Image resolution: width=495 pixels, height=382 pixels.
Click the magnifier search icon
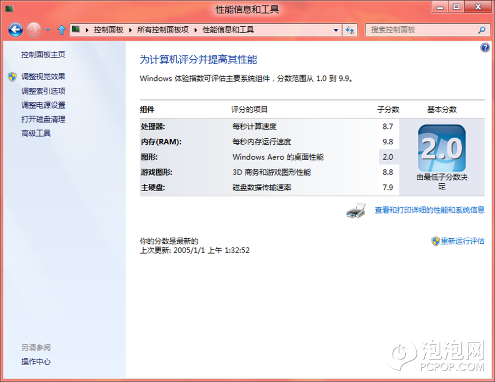(482, 30)
